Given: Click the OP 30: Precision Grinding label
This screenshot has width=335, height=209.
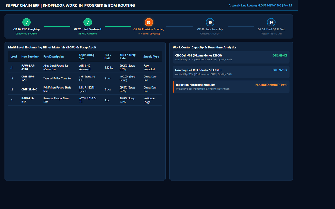Looking at the screenshot, I should tap(149, 29).
